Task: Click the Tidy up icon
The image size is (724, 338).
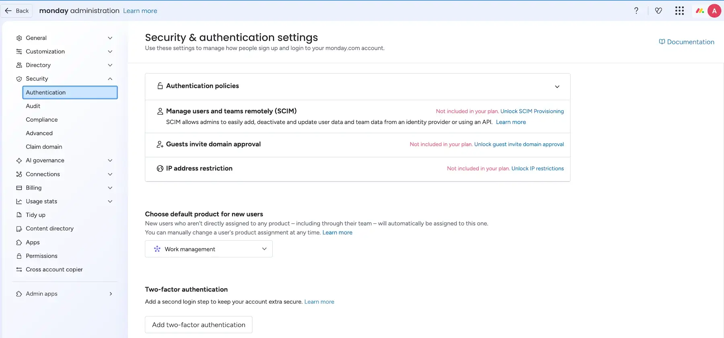Action: click(19, 215)
